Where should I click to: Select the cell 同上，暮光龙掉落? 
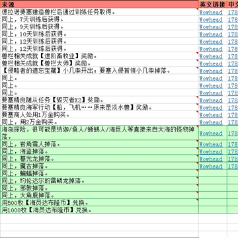coord(99,158)
